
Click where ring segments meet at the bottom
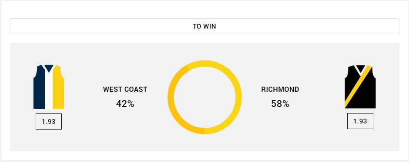[x=204, y=131]
